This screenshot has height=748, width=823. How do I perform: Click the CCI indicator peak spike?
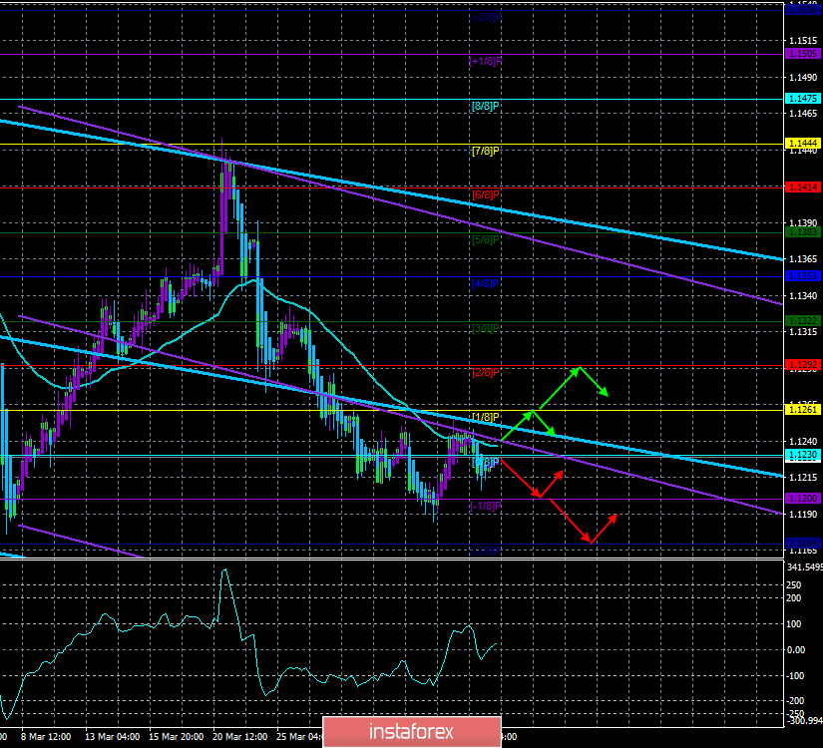224,569
